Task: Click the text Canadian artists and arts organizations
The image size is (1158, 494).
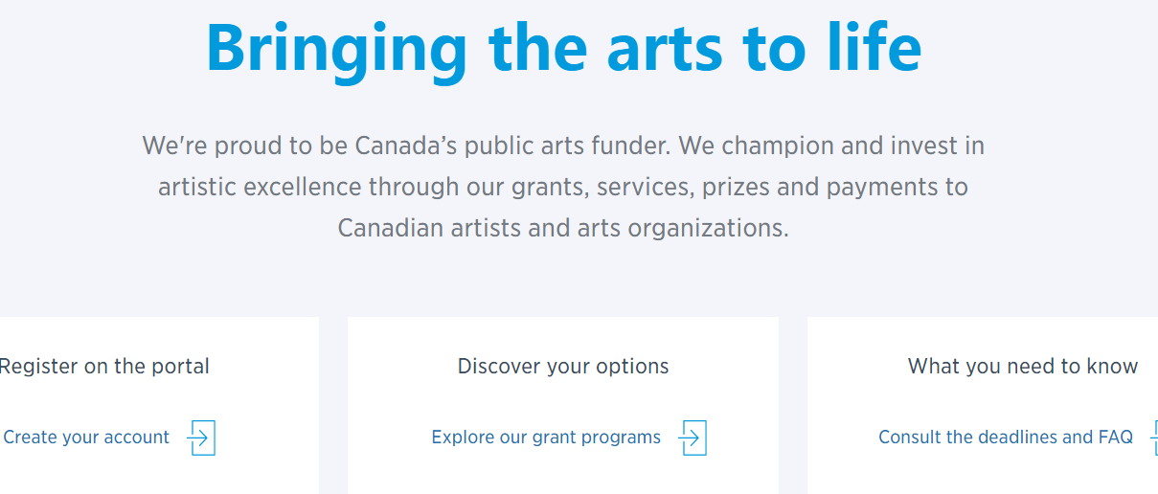Action: [563, 228]
